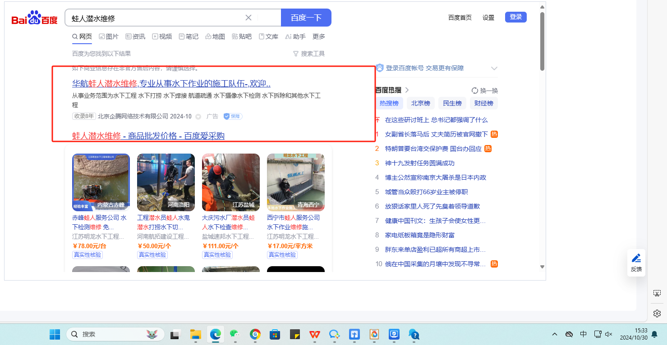Go to 百度首页 link
Image resolution: width=667 pixels, height=345 pixels.
(460, 18)
